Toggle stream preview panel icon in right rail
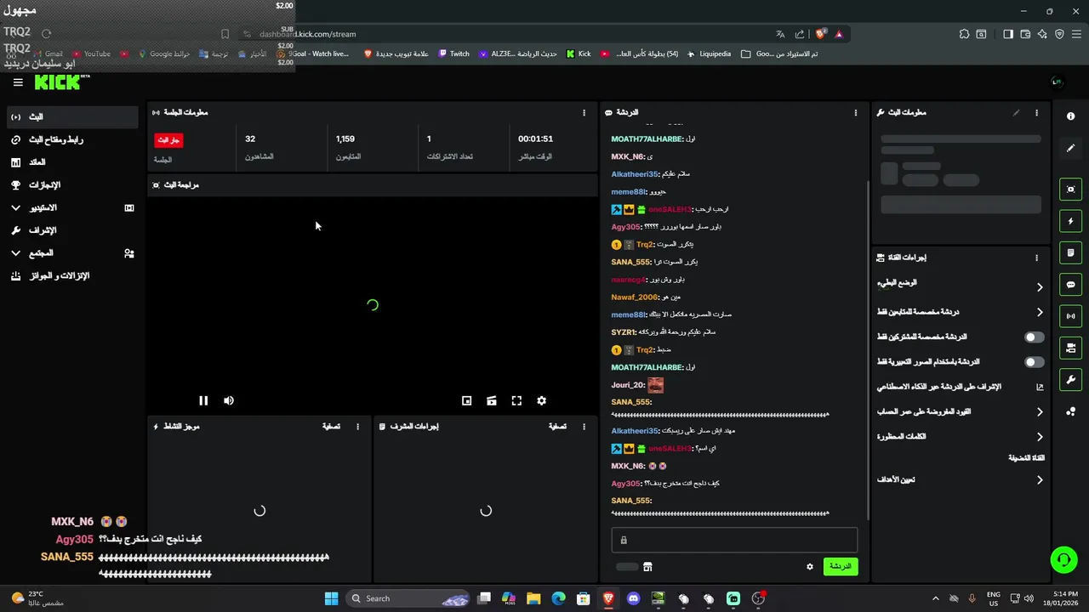 pyautogui.click(x=1071, y=189)
